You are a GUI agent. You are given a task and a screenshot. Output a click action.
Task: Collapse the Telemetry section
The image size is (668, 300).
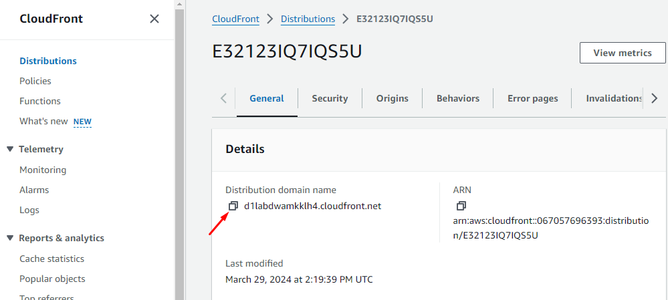10,149
